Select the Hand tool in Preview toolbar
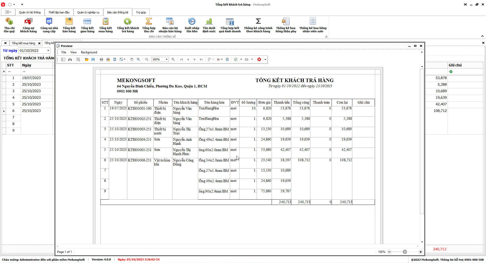The width and height of the screenshot is (486, 263). click(x=132, y=59)
